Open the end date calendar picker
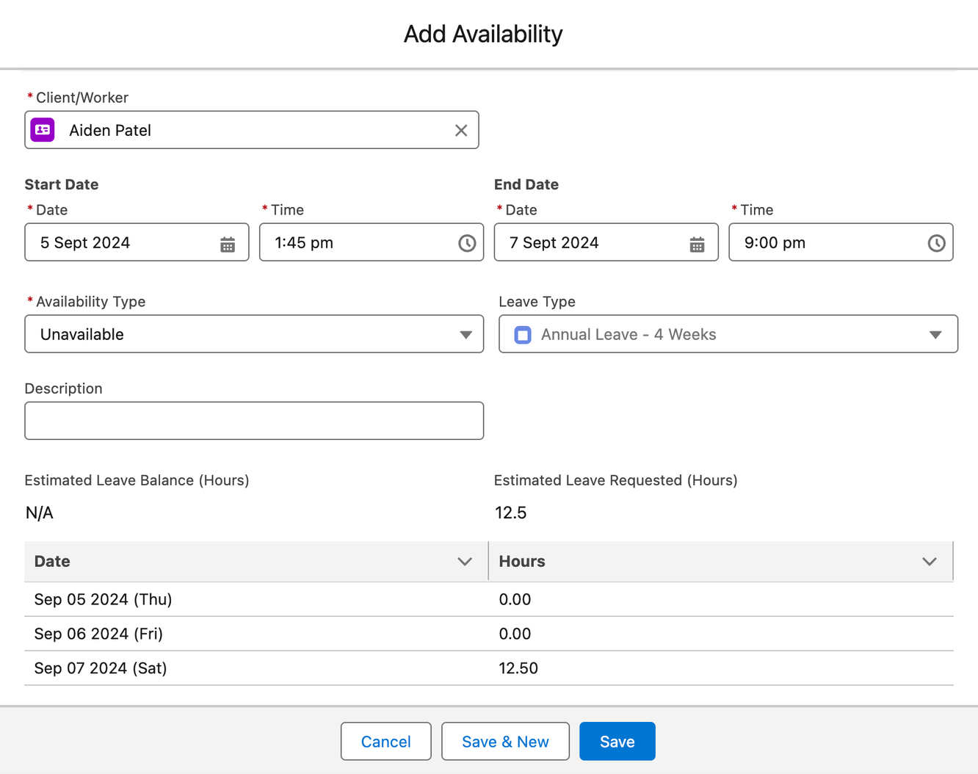978x774 pixels. tap(696, 242)
